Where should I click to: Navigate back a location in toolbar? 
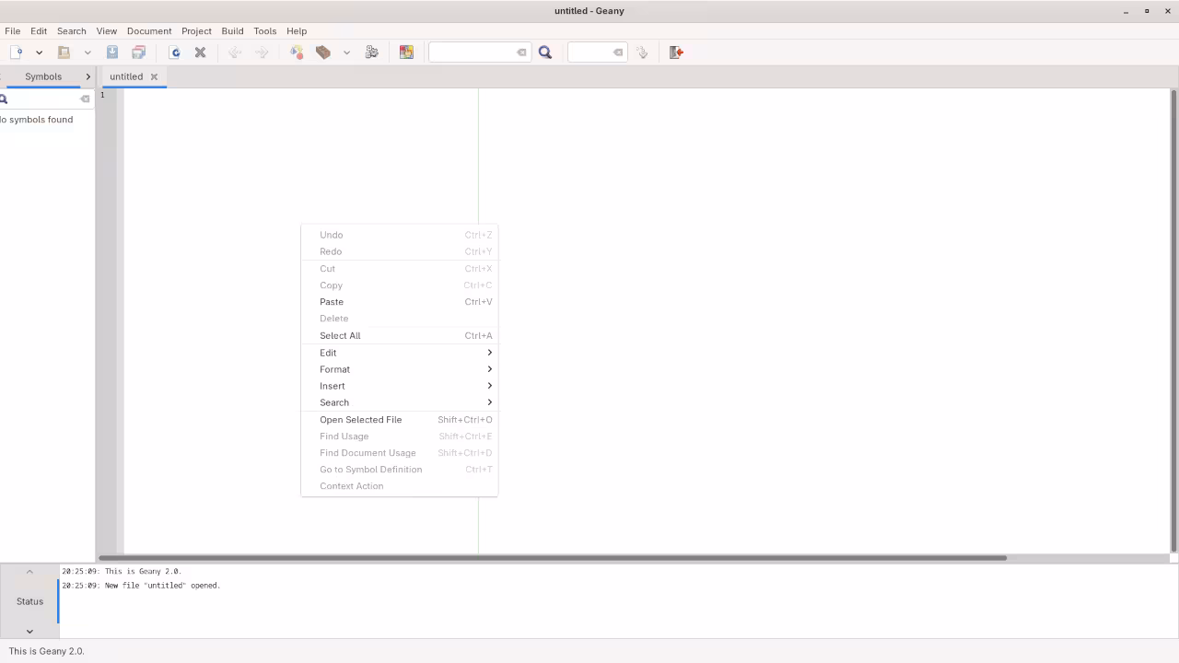pyautogui.click(x=235, y=52)
